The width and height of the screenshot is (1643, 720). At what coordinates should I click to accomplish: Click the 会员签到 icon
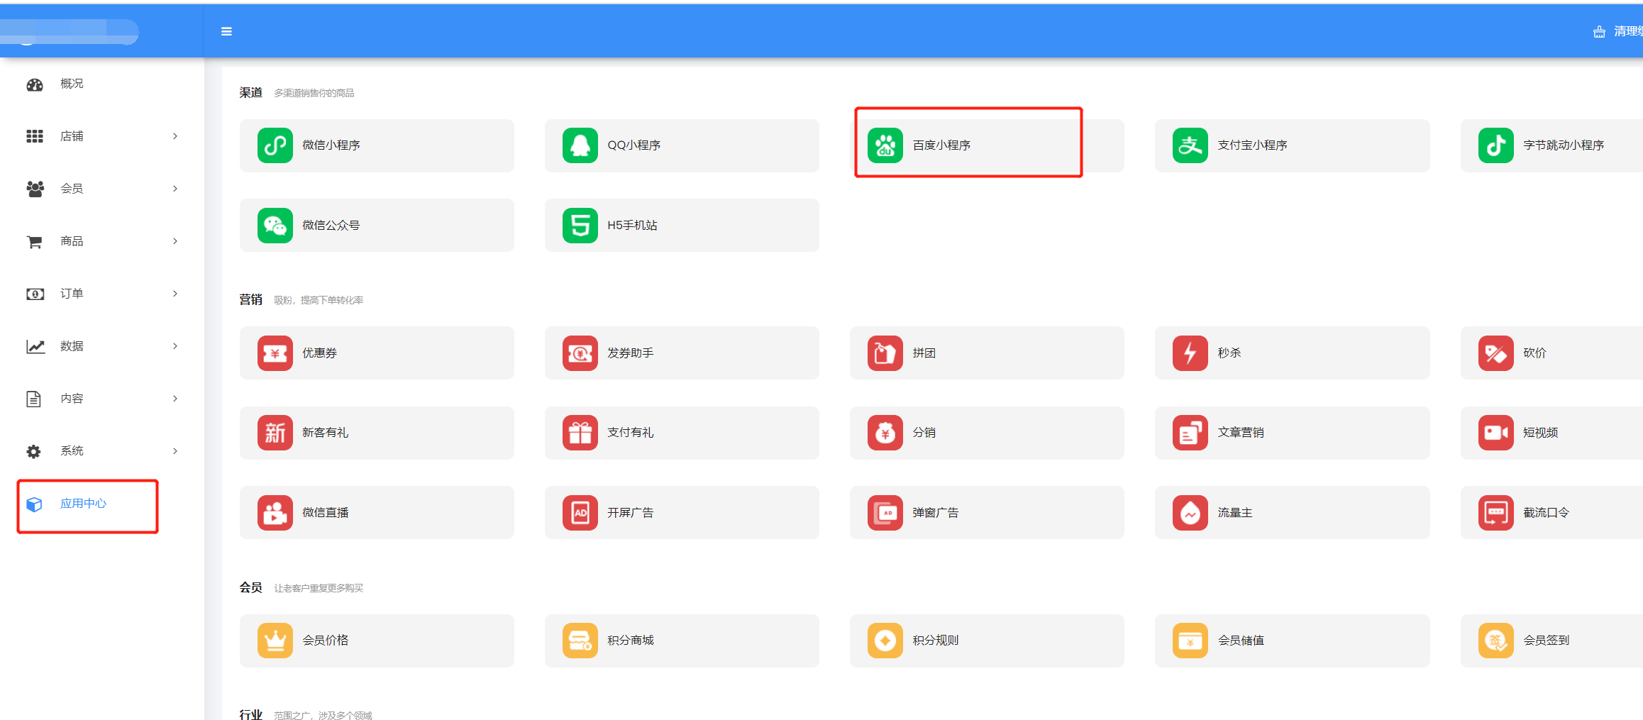click(x=1496, y=641)
